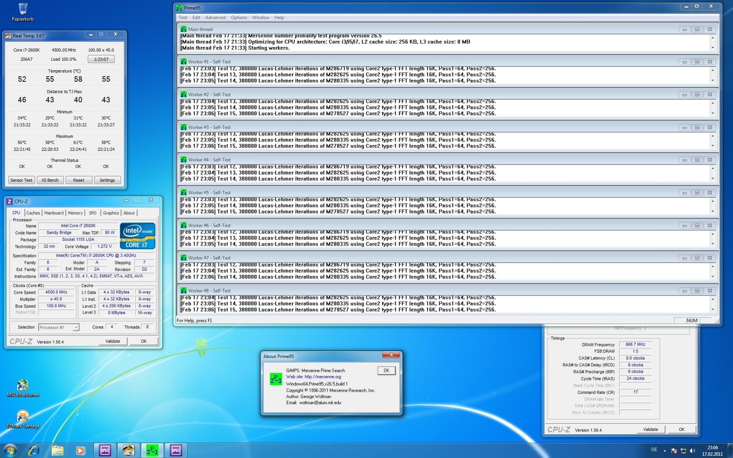Switch to Prime95 taskbar button
Image resolution: width=733 pixels, height=458 pixels.
tap(152, 451)
